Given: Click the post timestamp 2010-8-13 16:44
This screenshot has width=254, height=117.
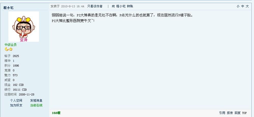Looking at the screenshot, I should coord(73,6).
